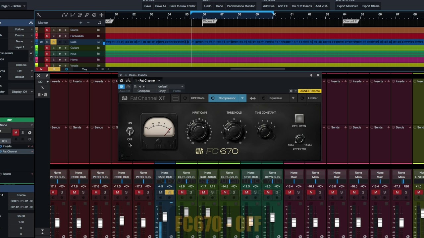This screenshot has width=424, height=238.
Task: Click the Export Mixdown button
Action: pos(347,6)
